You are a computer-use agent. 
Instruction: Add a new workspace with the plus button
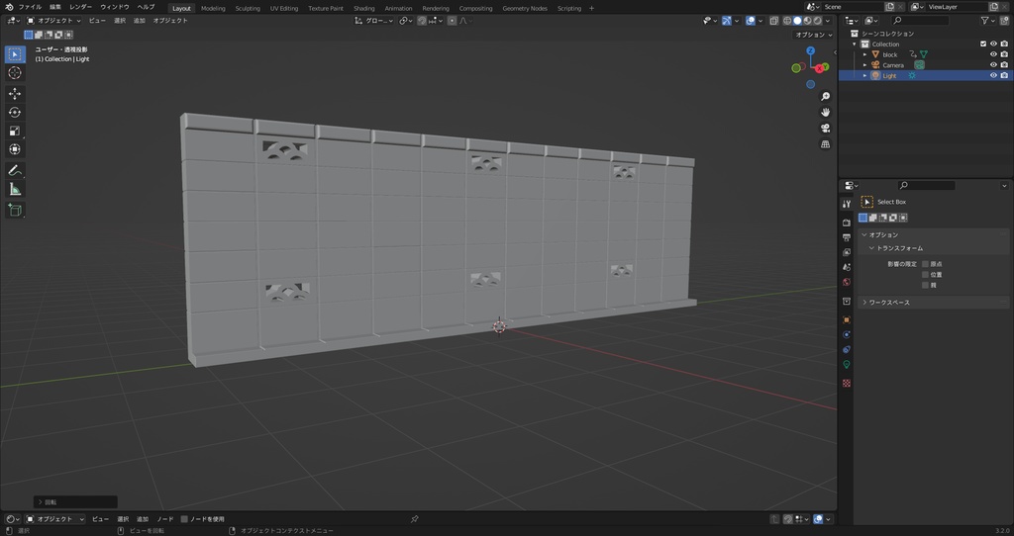591,8
